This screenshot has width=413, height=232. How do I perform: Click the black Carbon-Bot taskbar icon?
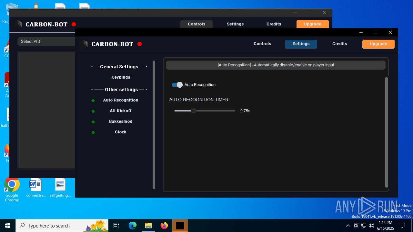tap(180, 226)
